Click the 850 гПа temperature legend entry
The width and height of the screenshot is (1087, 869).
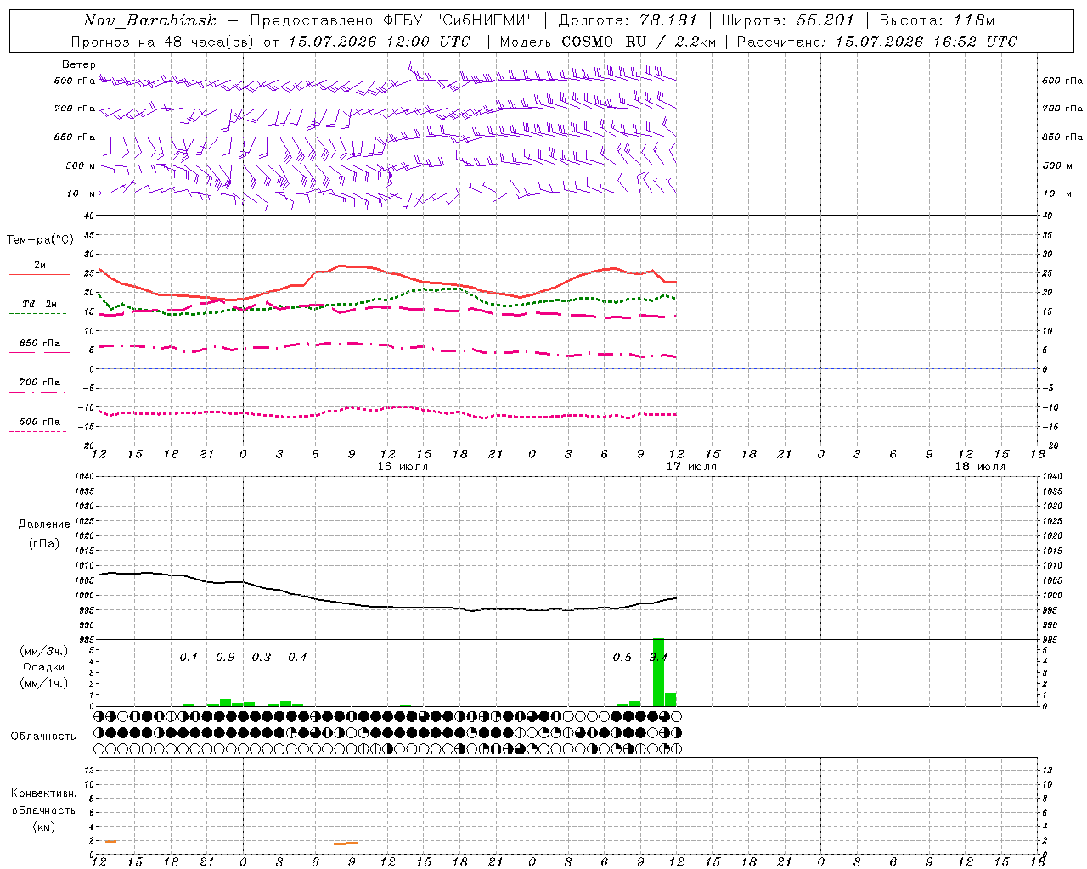pos(39,344)
